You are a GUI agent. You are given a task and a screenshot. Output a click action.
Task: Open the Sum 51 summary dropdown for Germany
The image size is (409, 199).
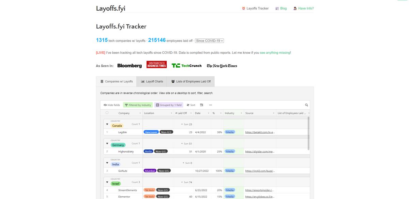pos(186,144)
